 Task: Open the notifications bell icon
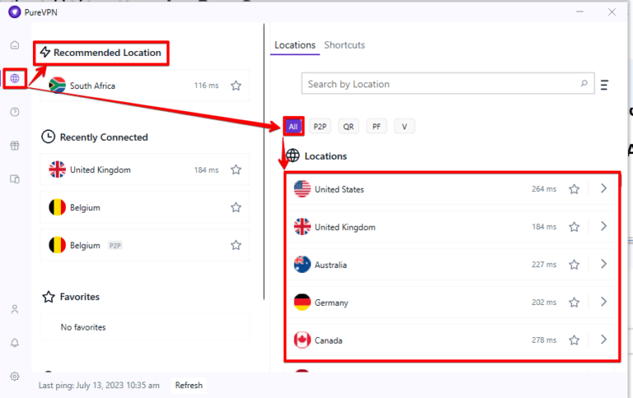14,343
